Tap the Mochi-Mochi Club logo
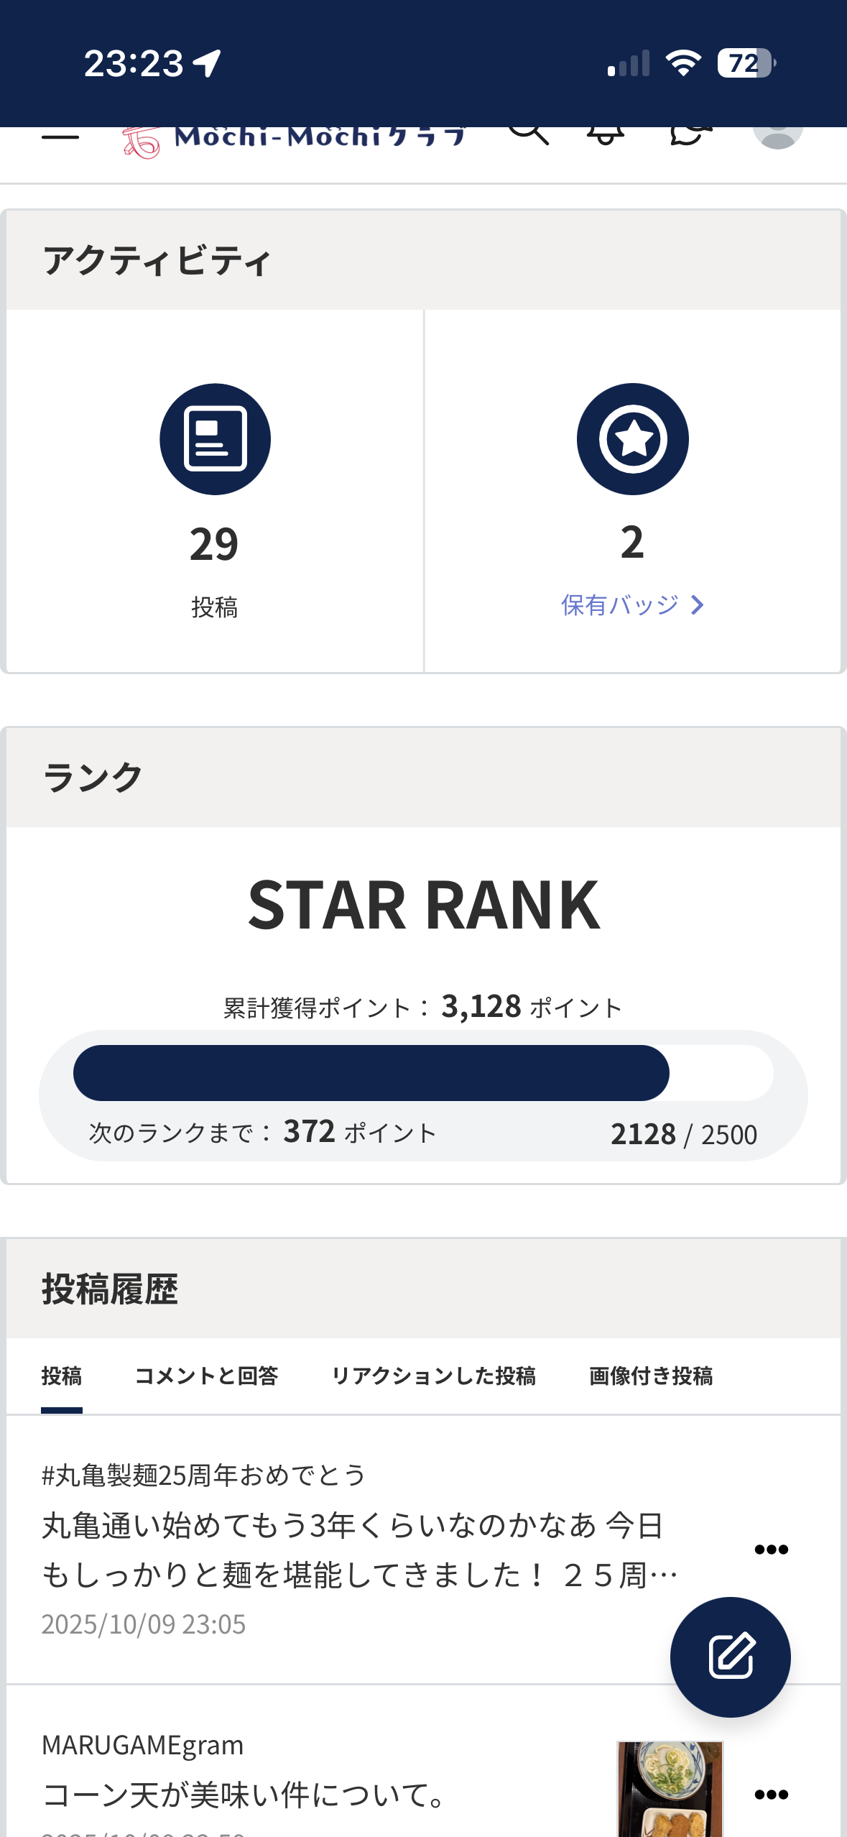Image resolution: width=847 pixels, height=1837 pixels. coord(295,138)
